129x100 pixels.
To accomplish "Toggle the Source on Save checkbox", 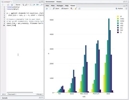I will 15,5.
